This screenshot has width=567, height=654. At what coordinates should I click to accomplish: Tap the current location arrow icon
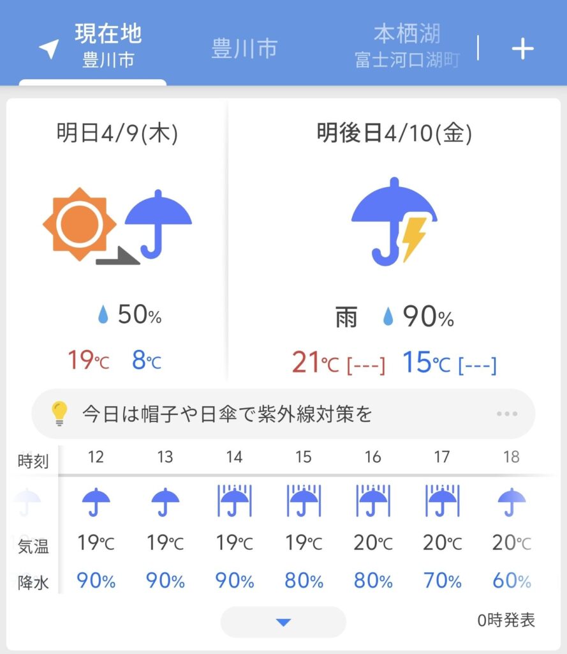49,49
